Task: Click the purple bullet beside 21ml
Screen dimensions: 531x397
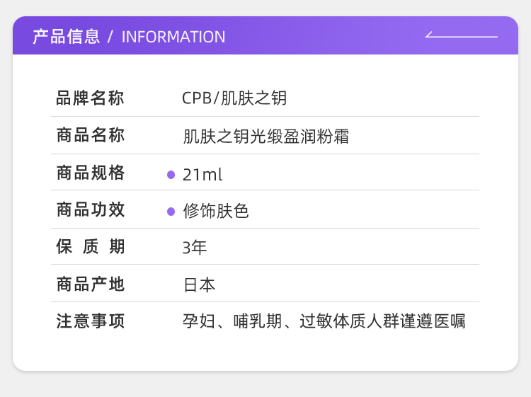Action: [171, 175]
